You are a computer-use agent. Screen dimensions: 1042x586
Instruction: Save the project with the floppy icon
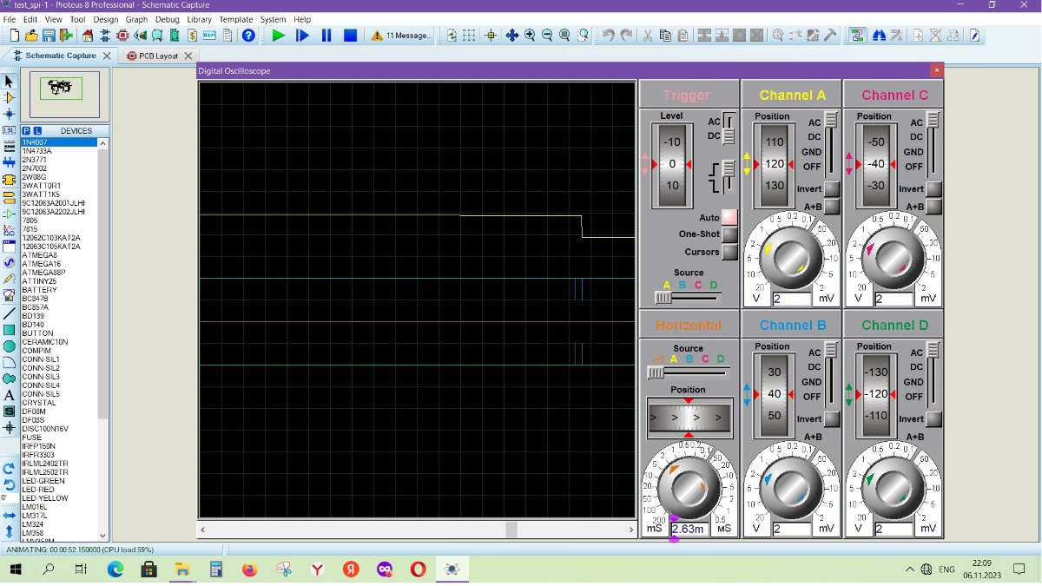point(49,36)
